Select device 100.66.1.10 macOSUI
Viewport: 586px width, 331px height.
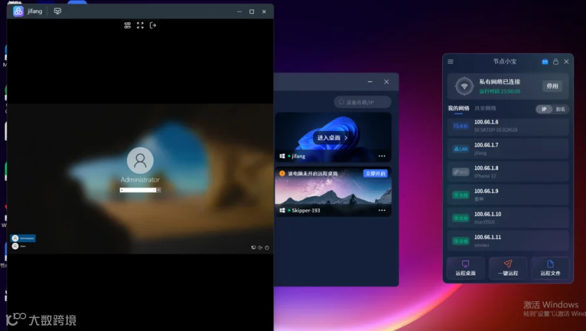[508, 218]
